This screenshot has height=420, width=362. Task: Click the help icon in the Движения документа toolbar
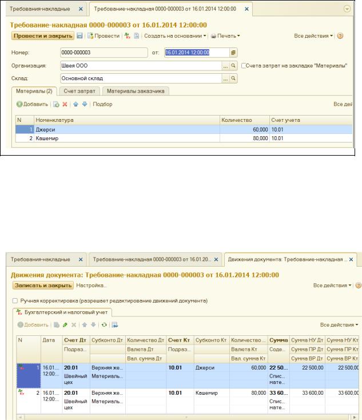pos(358,286)
